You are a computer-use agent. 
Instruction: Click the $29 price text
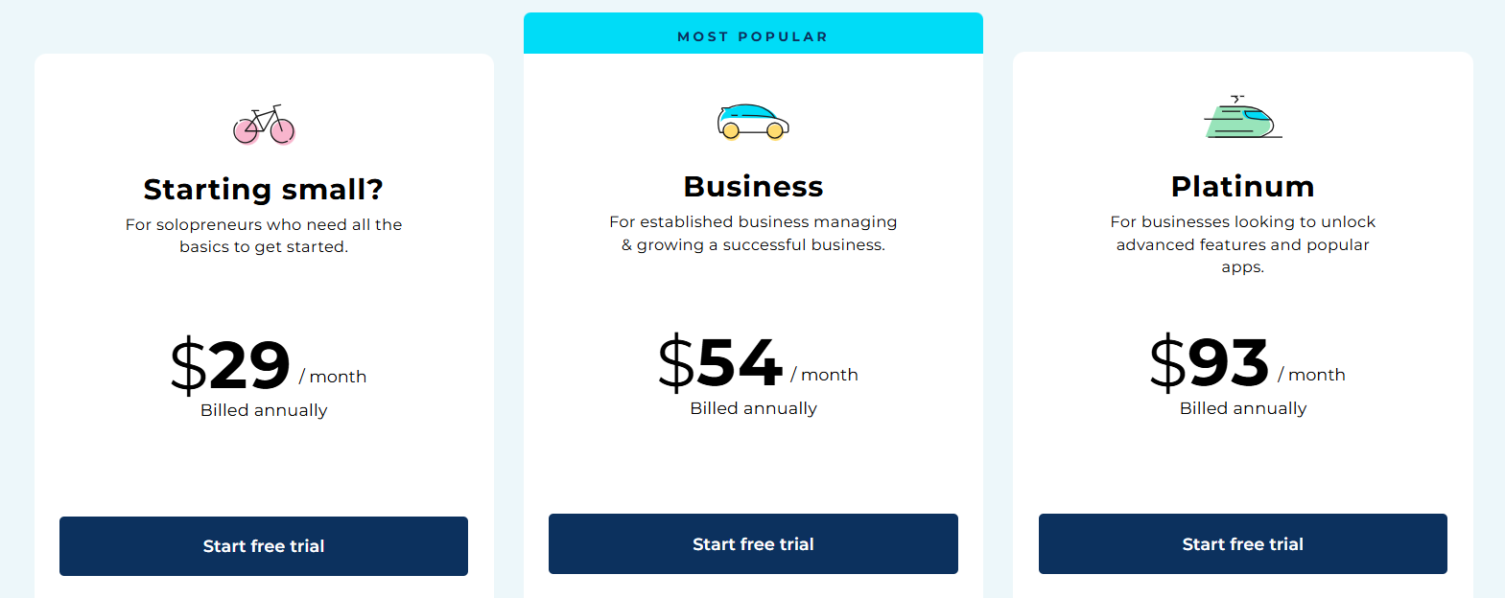(231, 366)
